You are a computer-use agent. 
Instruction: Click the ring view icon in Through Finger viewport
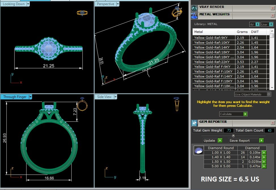click(x=83, y=105)
